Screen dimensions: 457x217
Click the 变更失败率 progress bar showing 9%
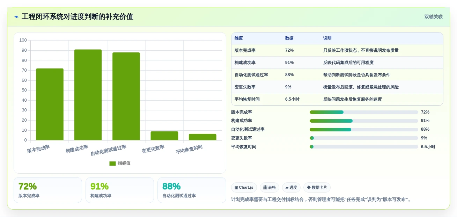364,138
